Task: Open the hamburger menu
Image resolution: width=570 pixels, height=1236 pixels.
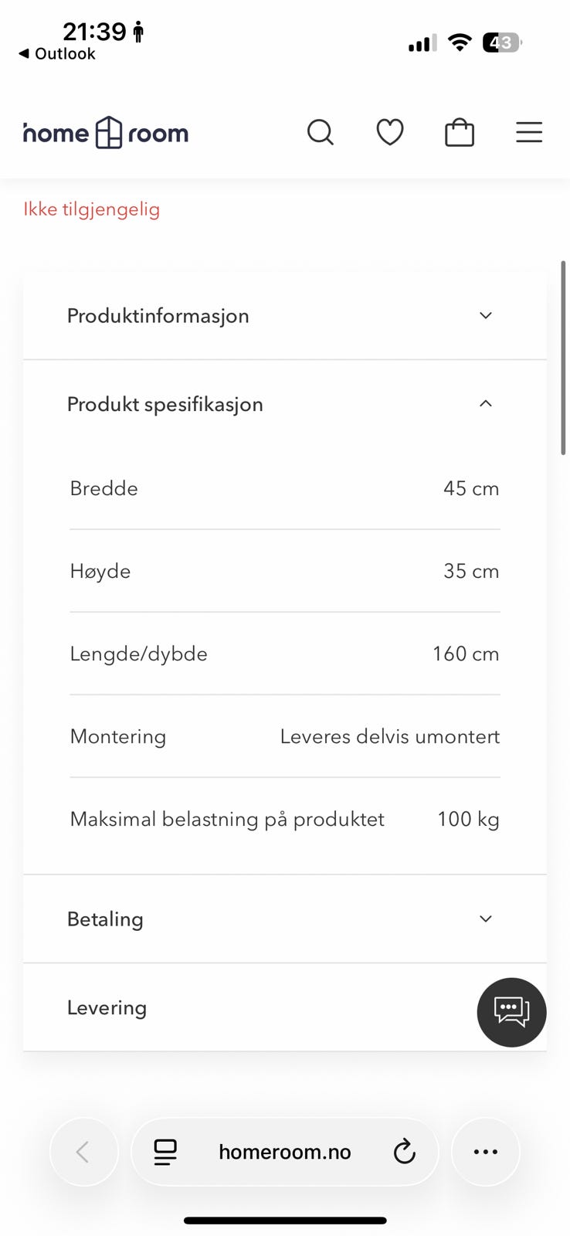Action: (528, 133)
